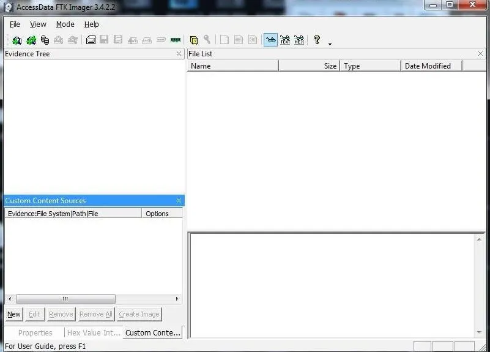Open the Help menu

pos(92,24)
